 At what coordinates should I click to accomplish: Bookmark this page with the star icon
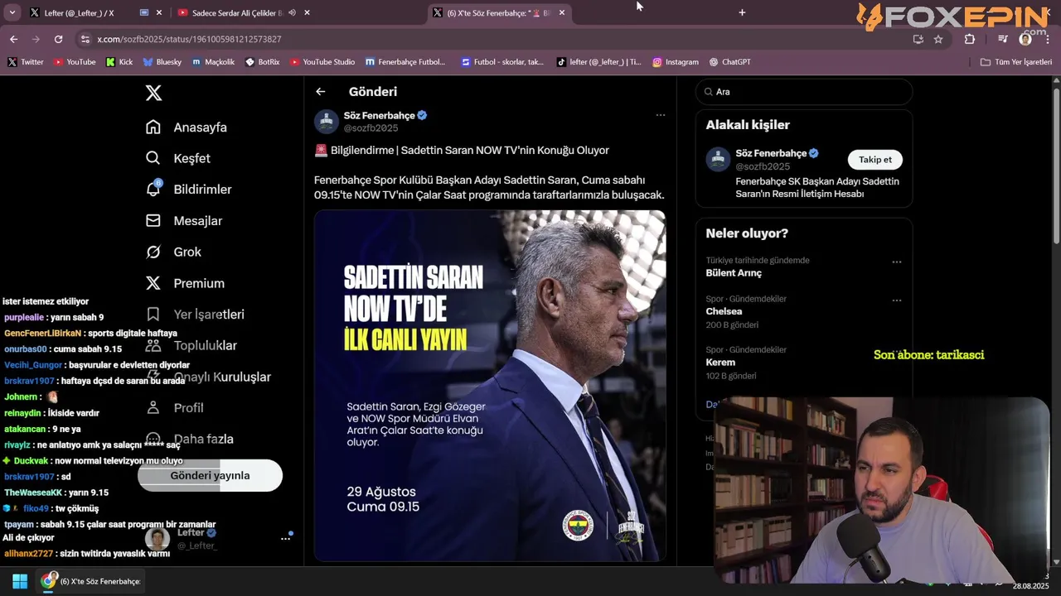click(x=938, y=39)
